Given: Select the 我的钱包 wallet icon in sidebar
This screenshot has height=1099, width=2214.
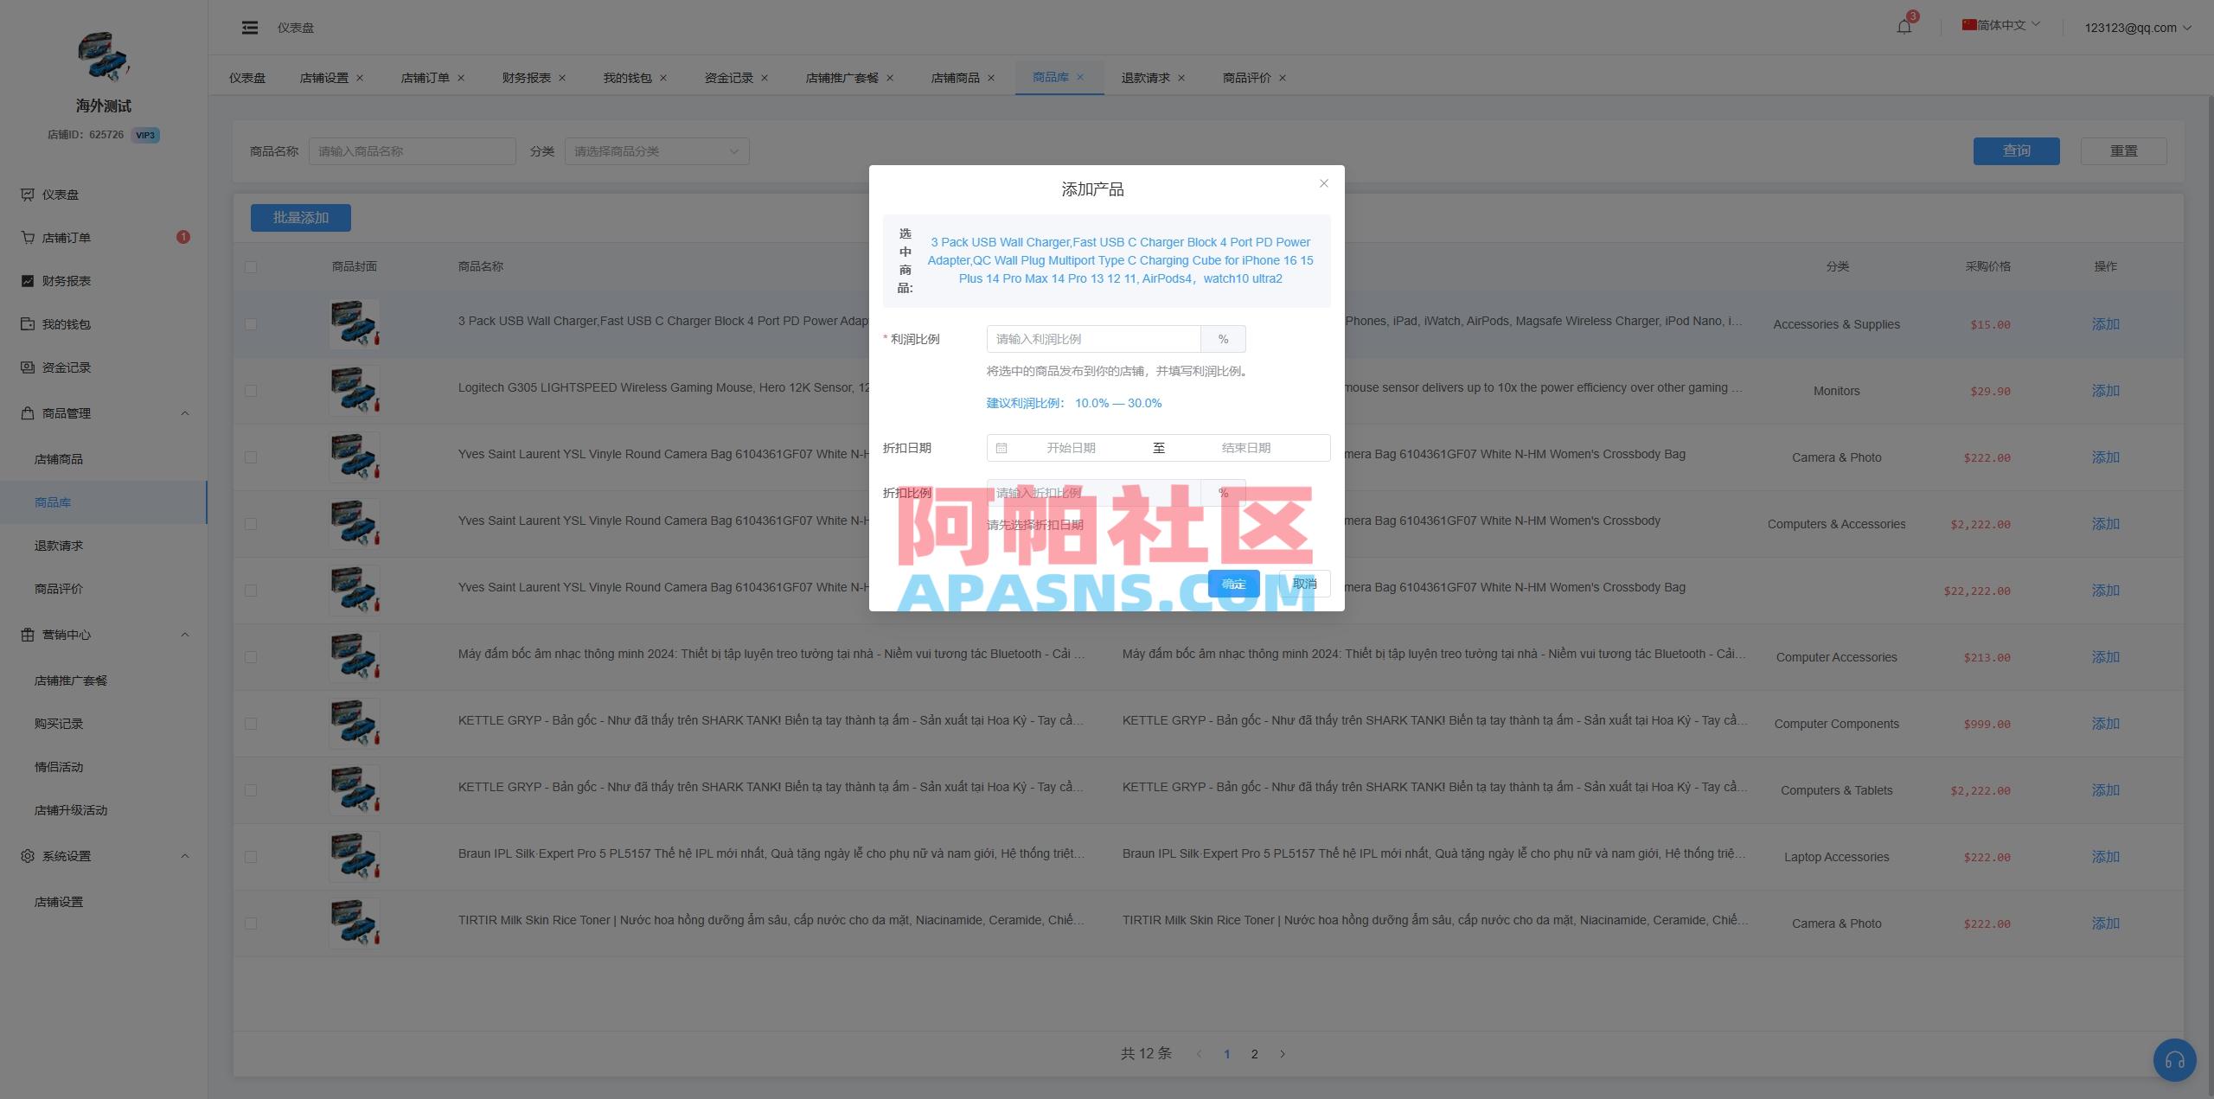Looking at the screenshot, I should (28, 323).
